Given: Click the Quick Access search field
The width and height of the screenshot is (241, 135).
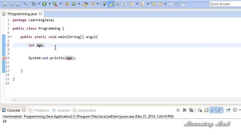Looking at the screenshot, I should pyautogui.click(x=225, y=4).
